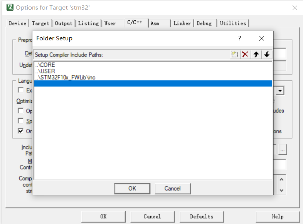Open the Device tab
303x224 pixels.
tap(17, 23)
